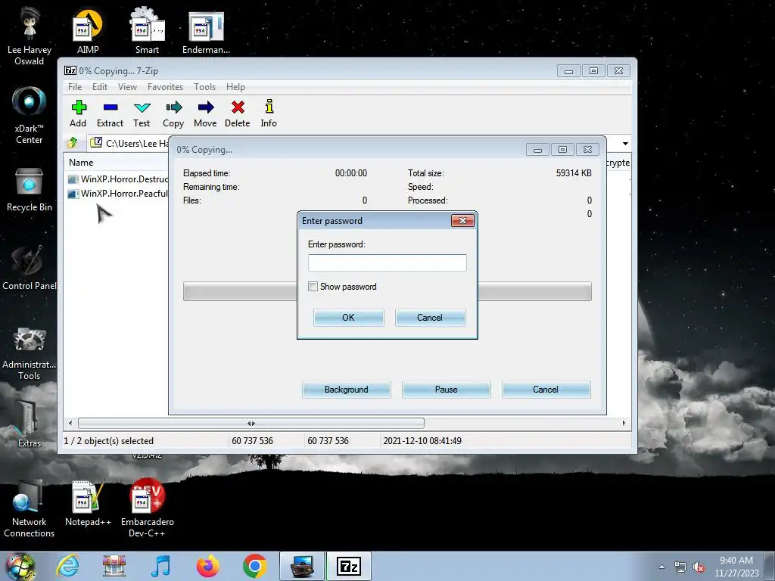Image resolution: width=775 pixels, height=581 pixels.
Task: Close the Enter password dialog
Action: pos(462,220)
